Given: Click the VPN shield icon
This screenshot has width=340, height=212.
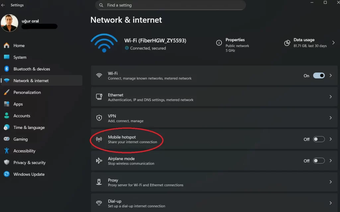Looking at the screenshot, I should tap(99, 118).
